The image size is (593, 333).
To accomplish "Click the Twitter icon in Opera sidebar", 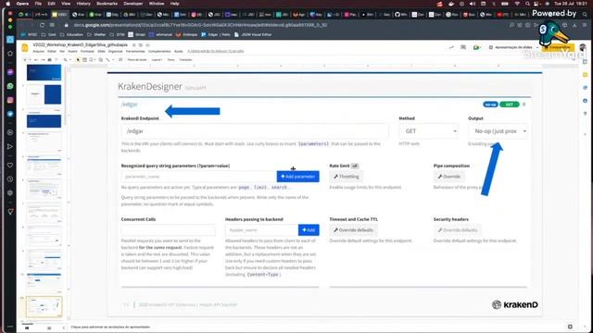I will [10, 114].
